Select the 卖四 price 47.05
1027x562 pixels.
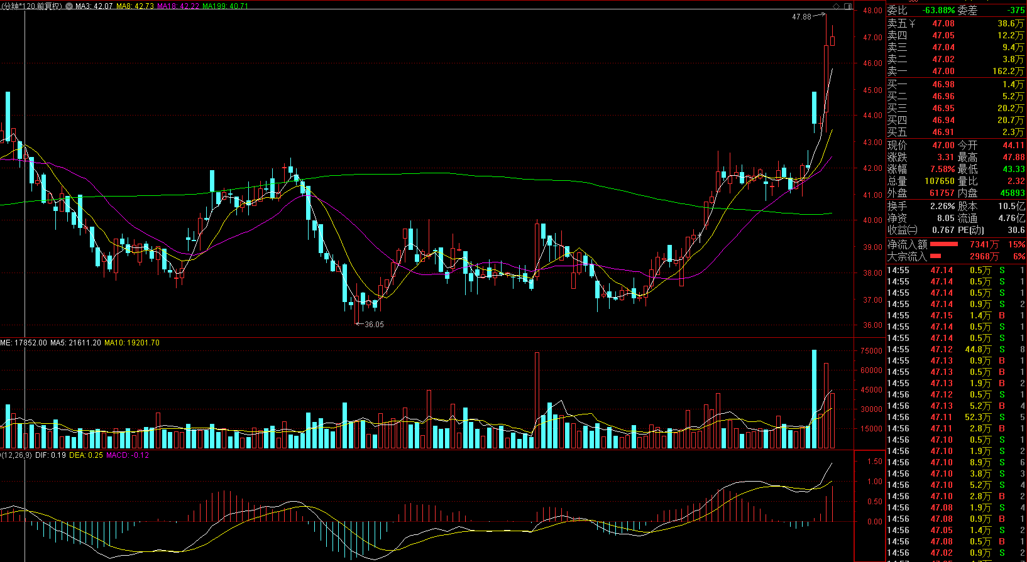[943, 35]
